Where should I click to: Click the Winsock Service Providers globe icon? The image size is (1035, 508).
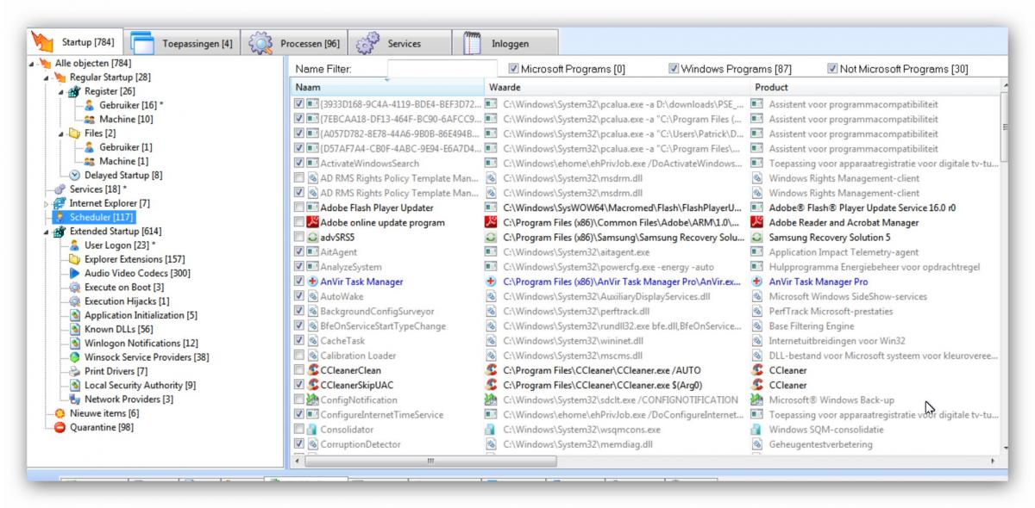pos(75,357)
